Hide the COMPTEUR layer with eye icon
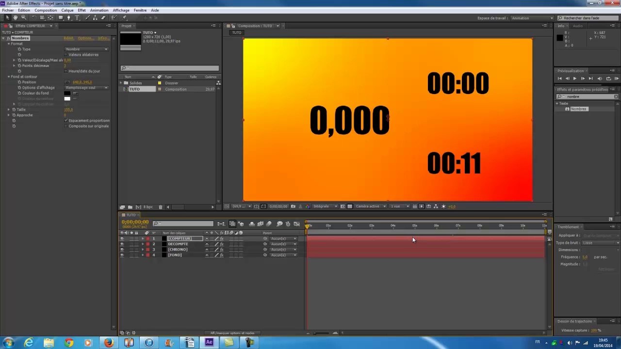Image resolution: width=621 pixels, height=349 pixels. click(x=122, y=238)
